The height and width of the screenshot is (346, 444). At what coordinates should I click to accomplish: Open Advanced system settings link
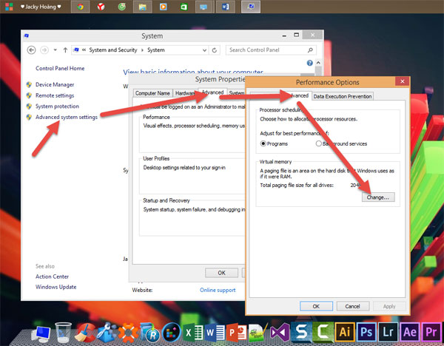[x=66, y=117]
